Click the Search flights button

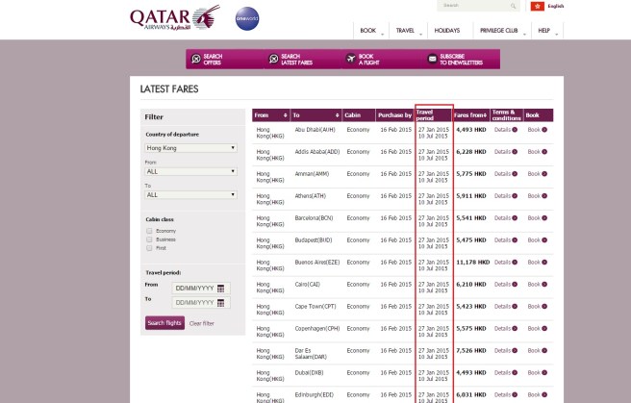(x=164, y=323)
